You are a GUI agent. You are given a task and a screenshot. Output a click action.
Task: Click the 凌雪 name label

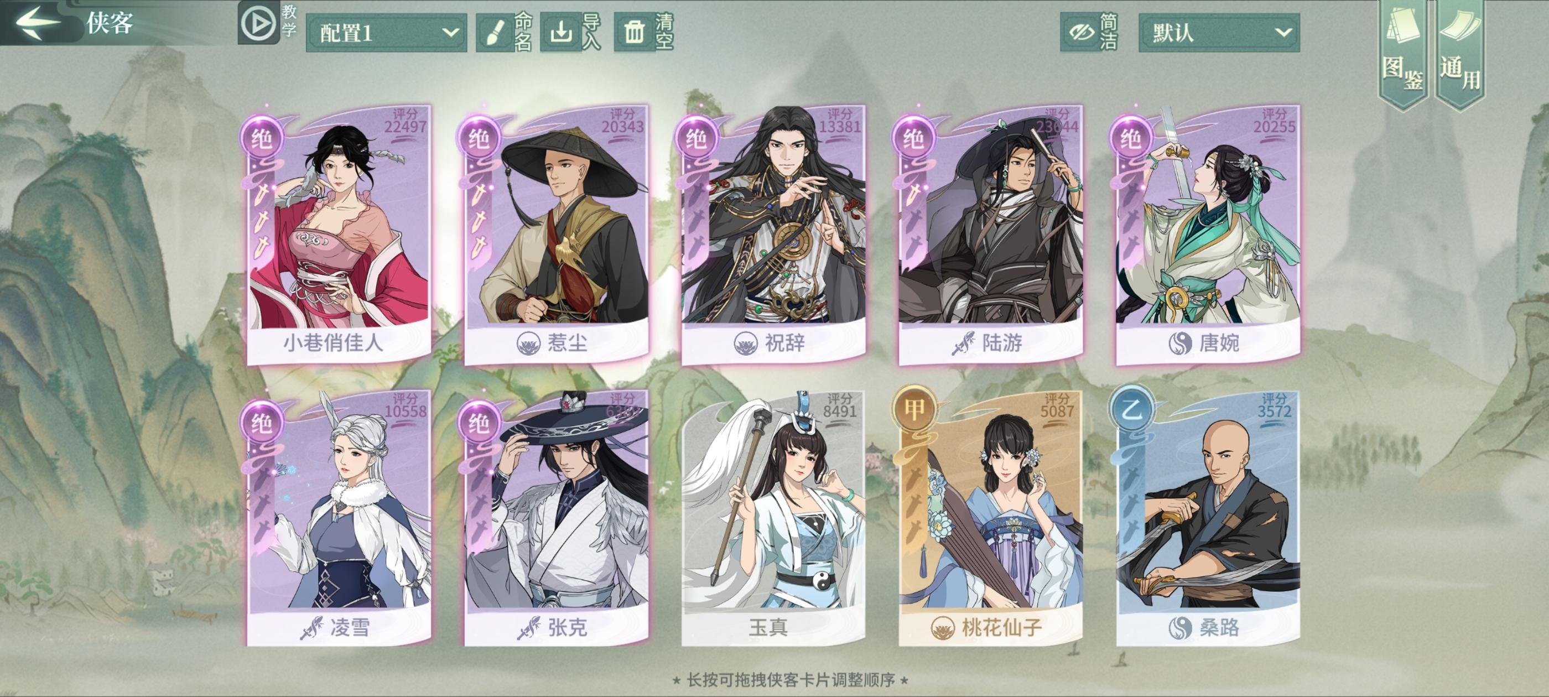pos(350,628)
